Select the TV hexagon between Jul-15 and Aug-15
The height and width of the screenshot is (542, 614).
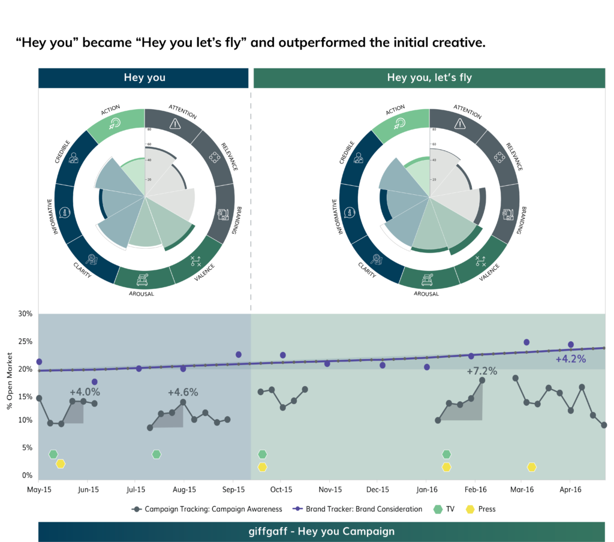point(156,454)
